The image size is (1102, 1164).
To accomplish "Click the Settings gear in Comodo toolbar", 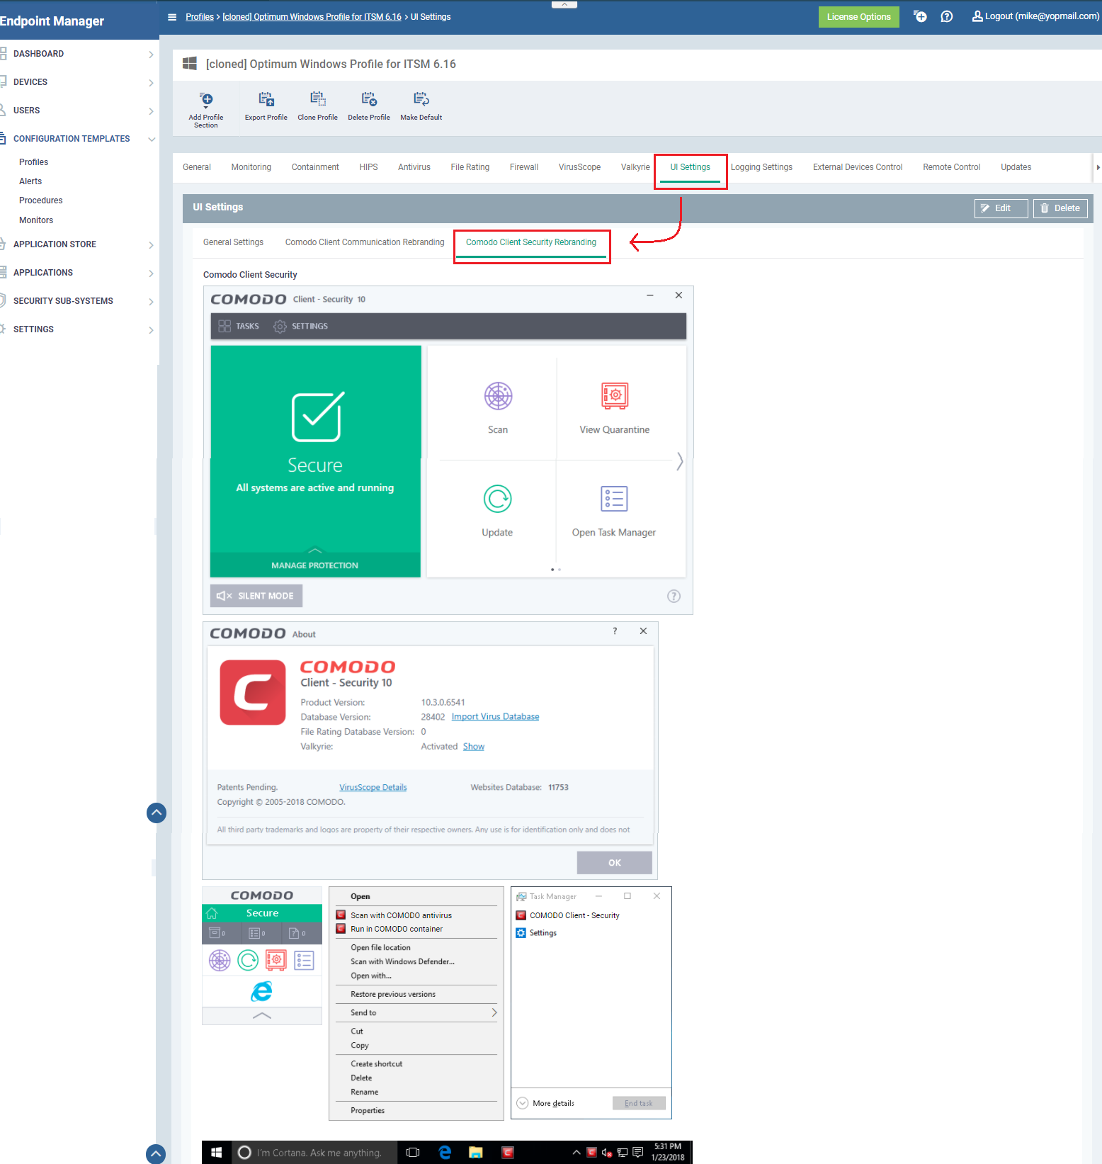I will (280, 326).
